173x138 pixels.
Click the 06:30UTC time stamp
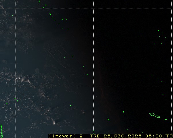157,136
